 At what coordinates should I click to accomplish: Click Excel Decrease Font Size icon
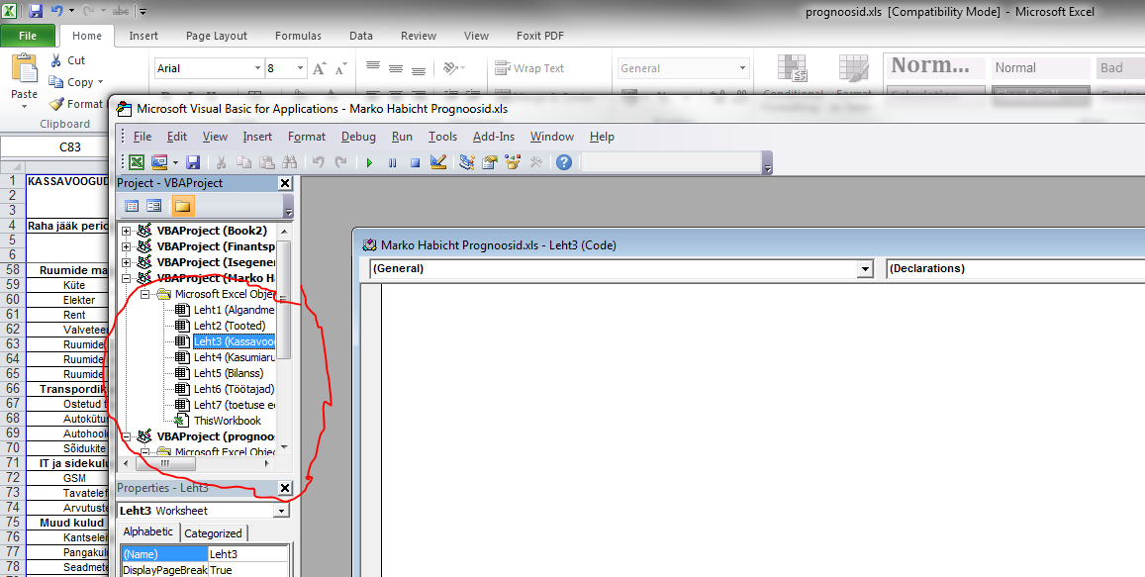point(341,68)
